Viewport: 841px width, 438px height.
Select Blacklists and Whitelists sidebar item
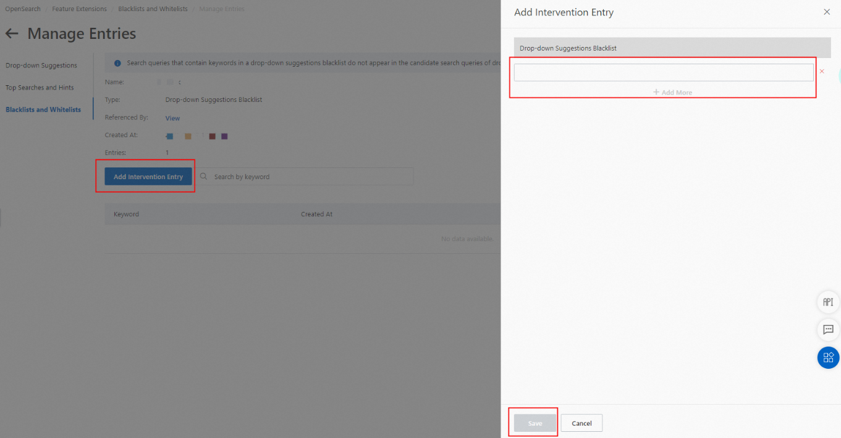coord(43,109)
